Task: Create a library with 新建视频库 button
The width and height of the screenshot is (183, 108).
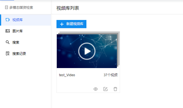Action: (x=71, y=24)
